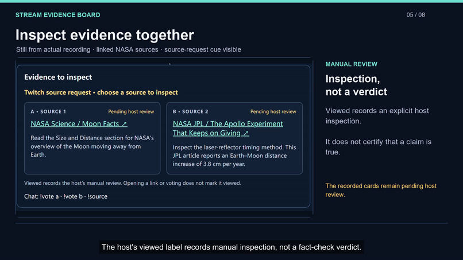Select the 'A • SOURCE 1' label
The width and height of the screenshot is (463, 260).
pos(48,111)
